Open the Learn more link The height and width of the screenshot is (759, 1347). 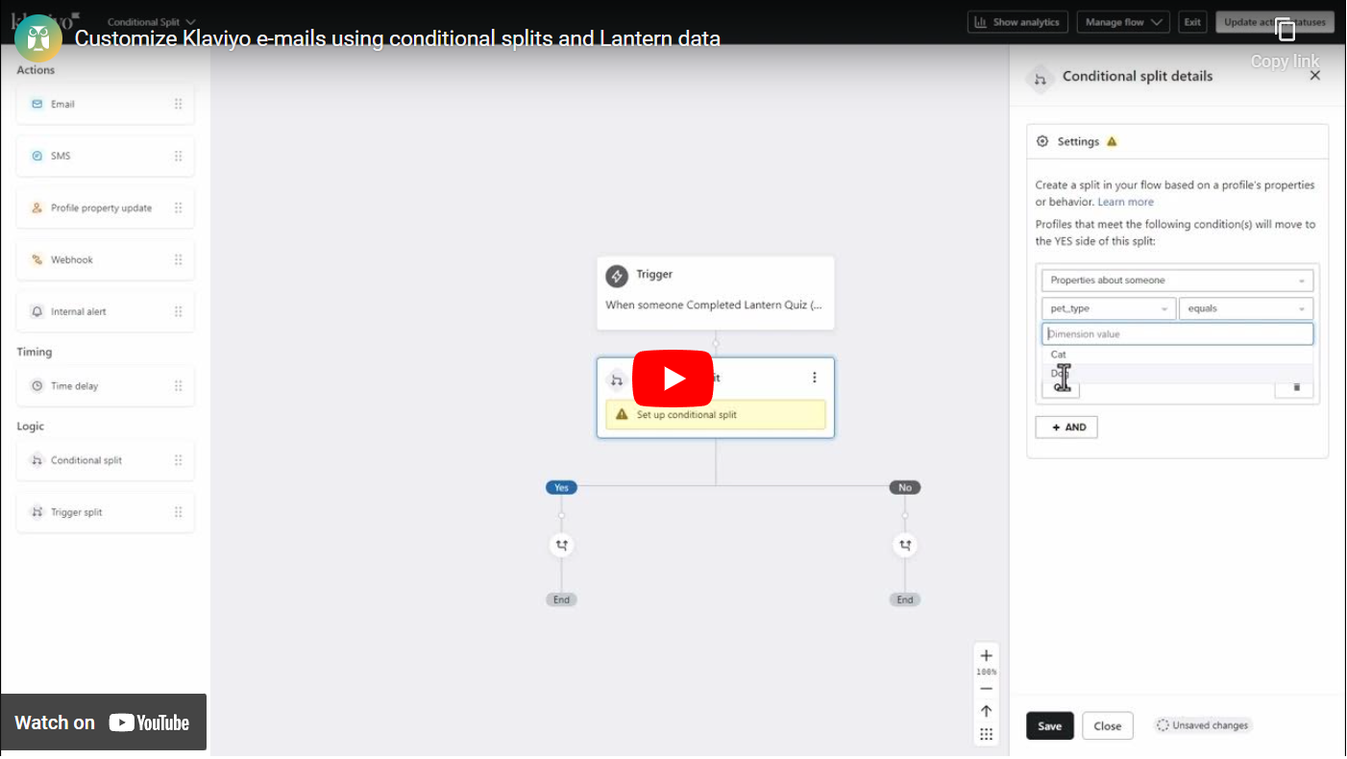(x=1126, y=202)
